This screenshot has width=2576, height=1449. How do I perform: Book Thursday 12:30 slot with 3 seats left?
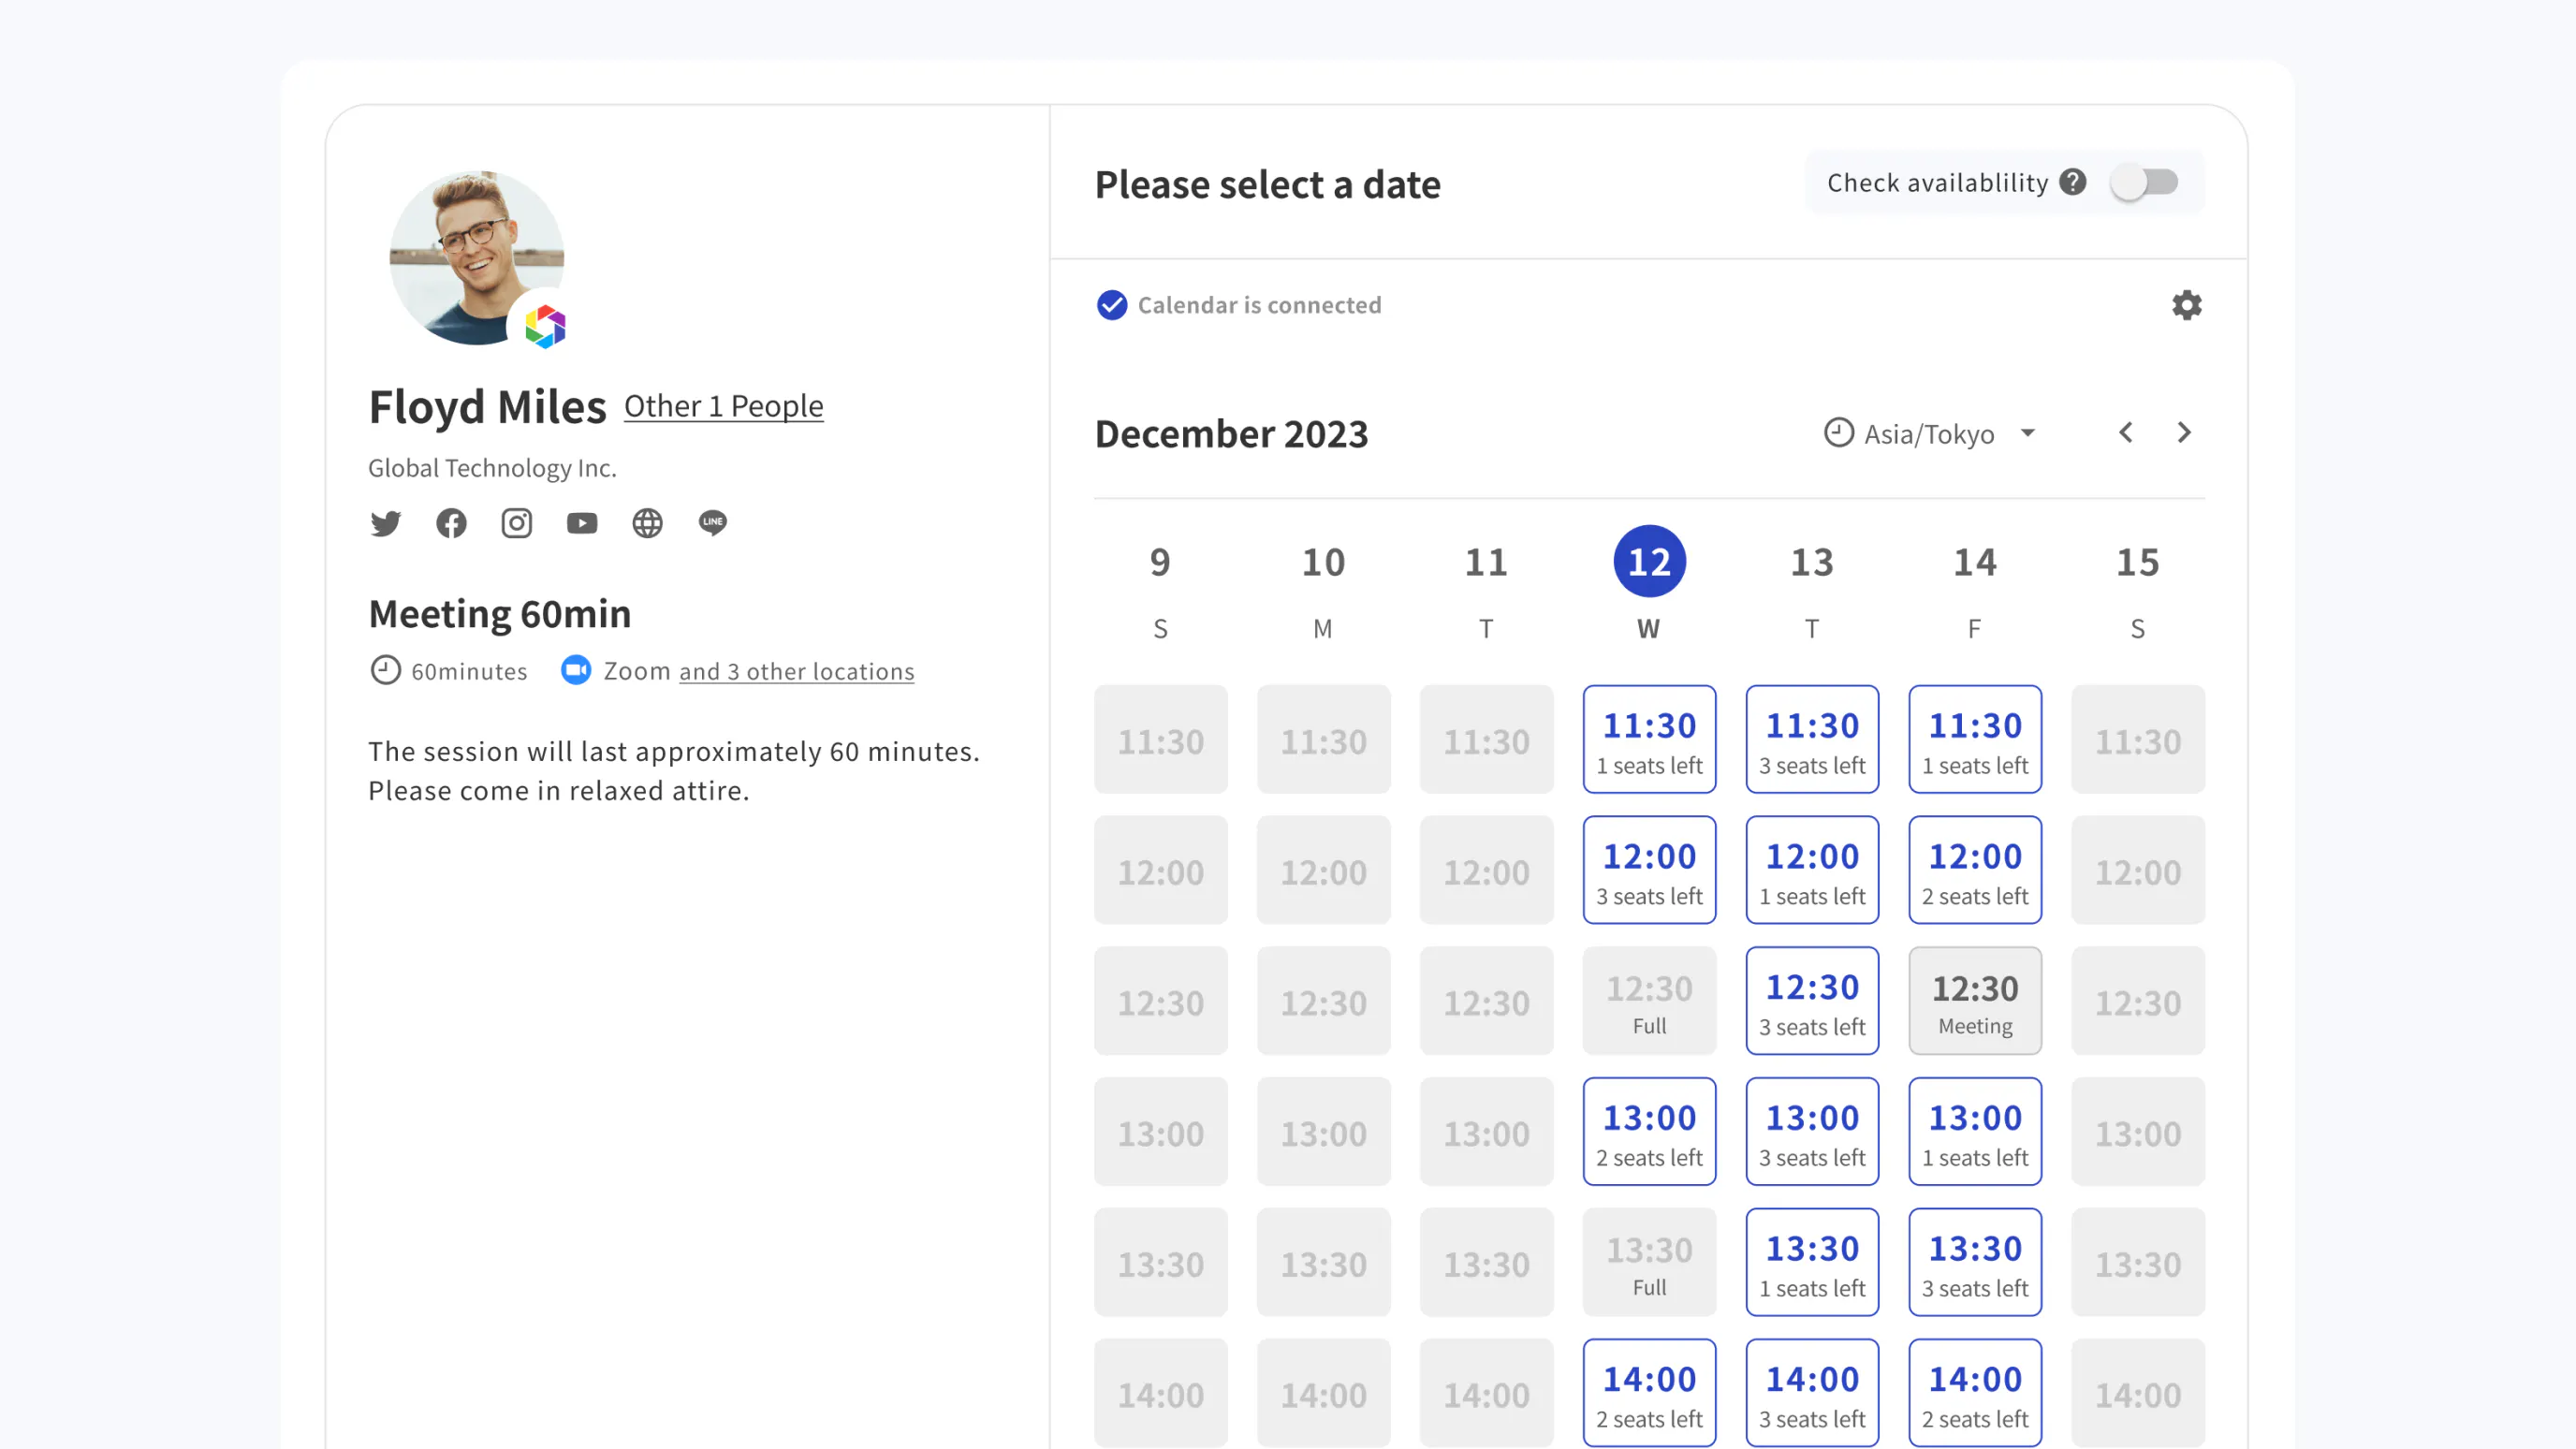pyautogui.click(x=1811, y=1001)
